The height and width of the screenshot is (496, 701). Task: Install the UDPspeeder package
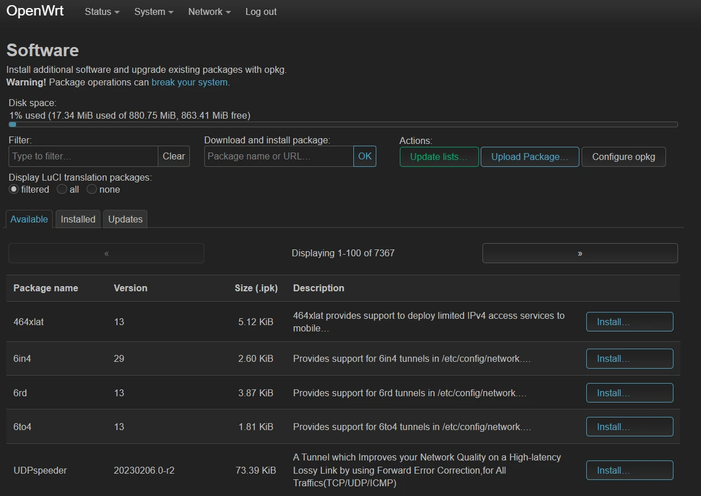tap(630, 470)
